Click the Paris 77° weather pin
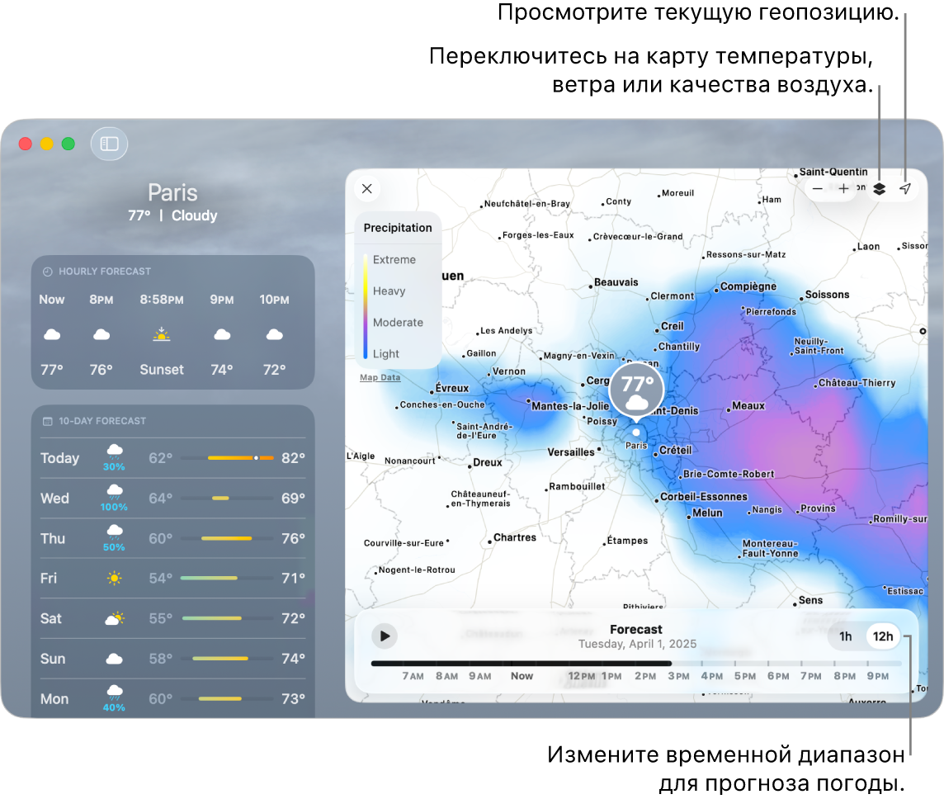Screen dimensions: 944x799 pos(636,389)
